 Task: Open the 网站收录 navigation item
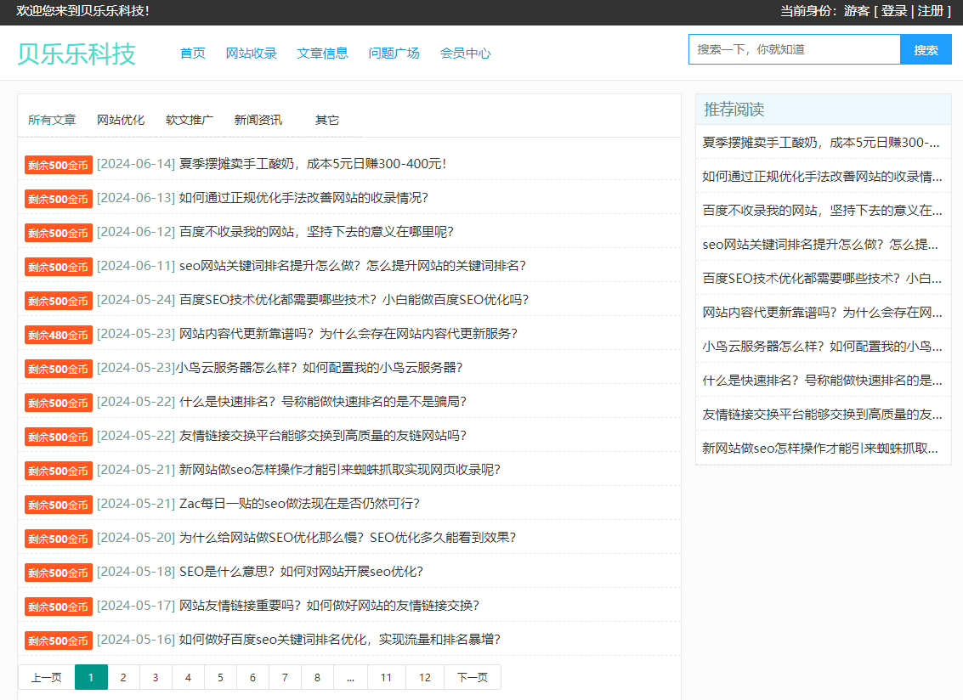252,54
